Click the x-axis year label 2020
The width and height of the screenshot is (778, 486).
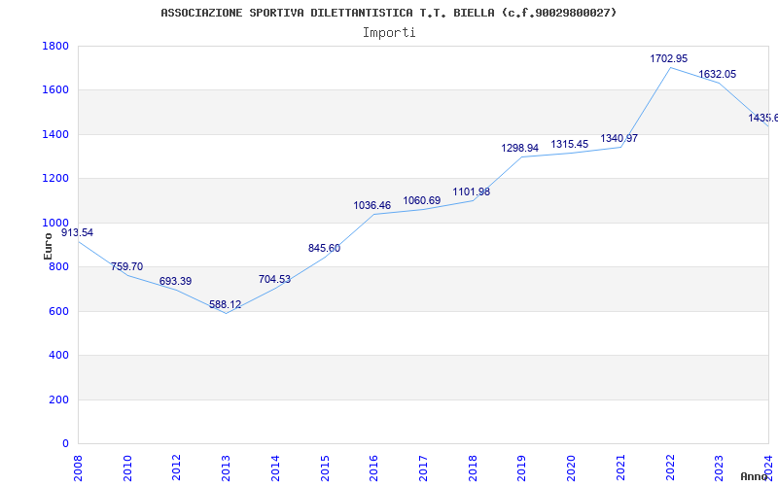571,469
